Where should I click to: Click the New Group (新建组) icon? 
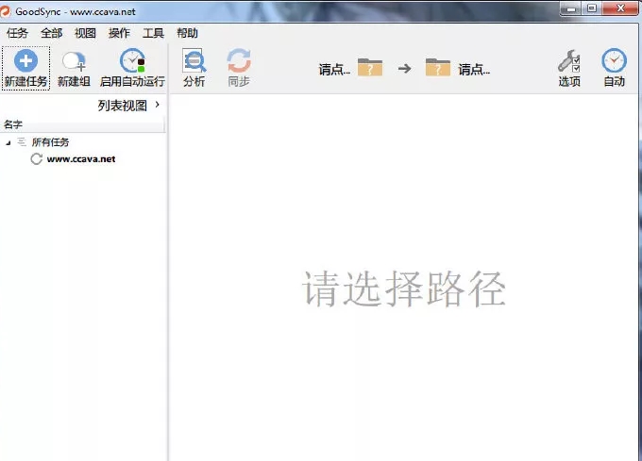(73, 61)
